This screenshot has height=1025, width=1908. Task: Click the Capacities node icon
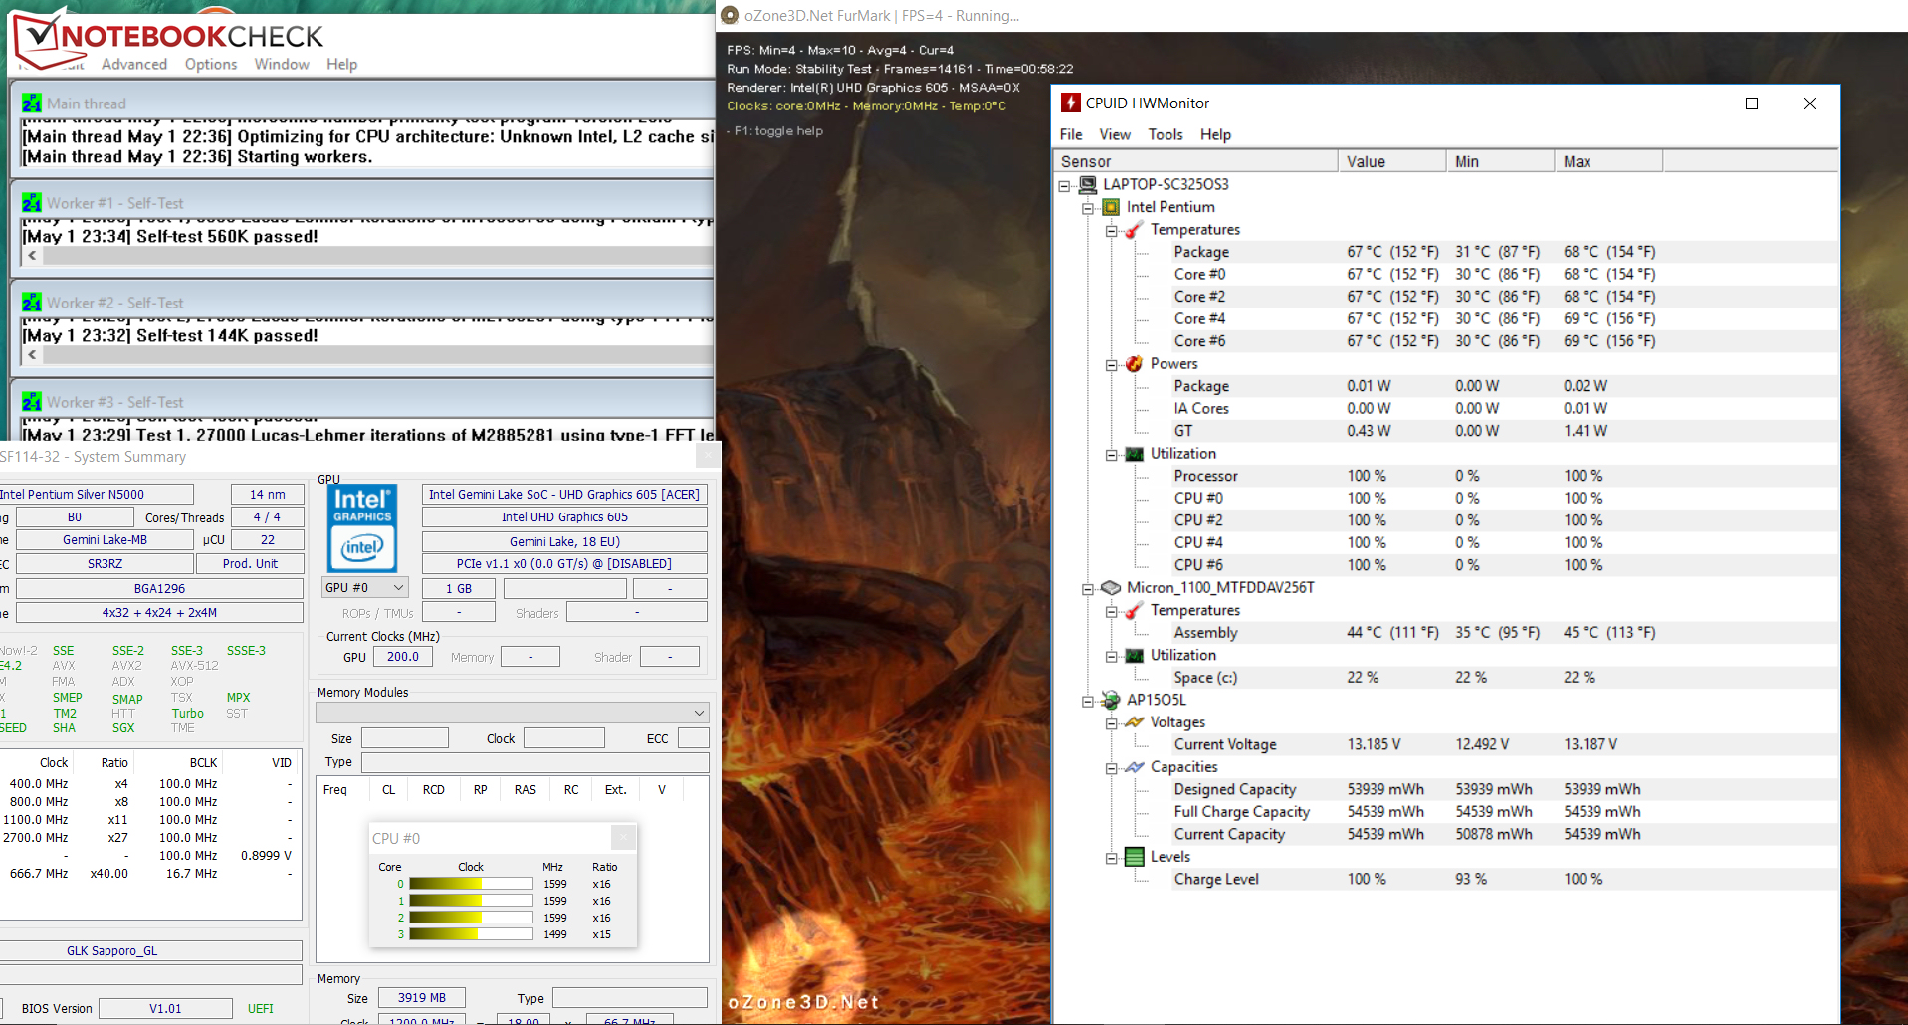[x=1134, y=767]
